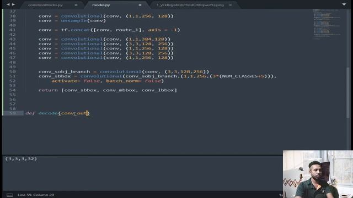353x198 pixels.
Task: Click the "return" keyword
Action: click(x=48, y=90)
